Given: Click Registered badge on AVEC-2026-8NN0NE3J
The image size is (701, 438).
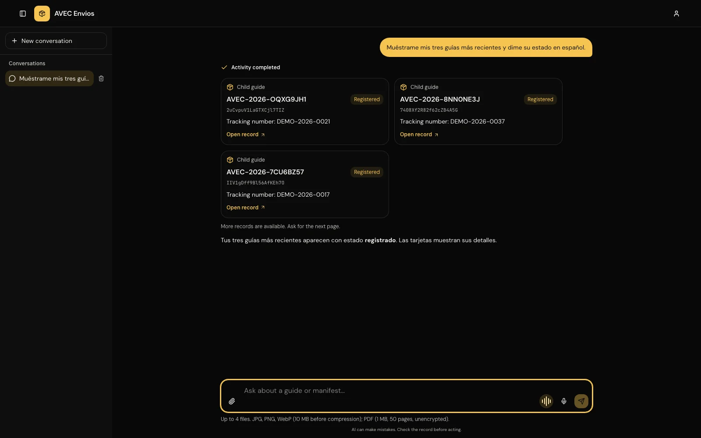Looking at the screenshot, I should coord(540,99).
